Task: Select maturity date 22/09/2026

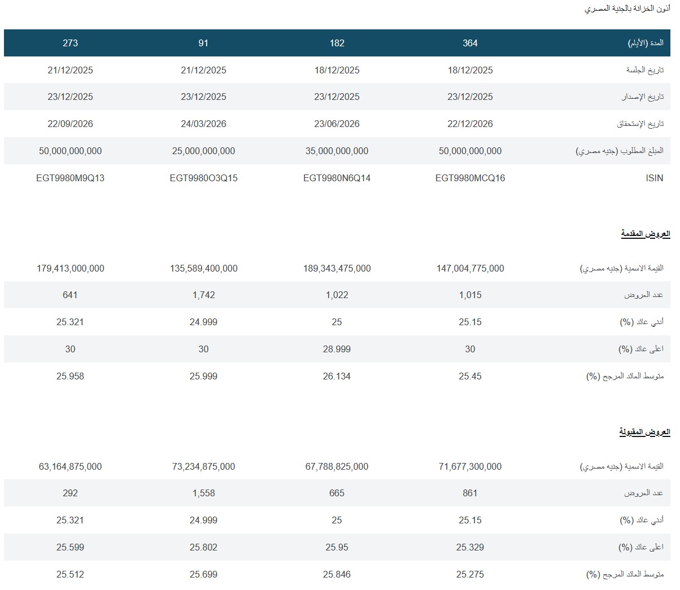Action: click(70, 124)
